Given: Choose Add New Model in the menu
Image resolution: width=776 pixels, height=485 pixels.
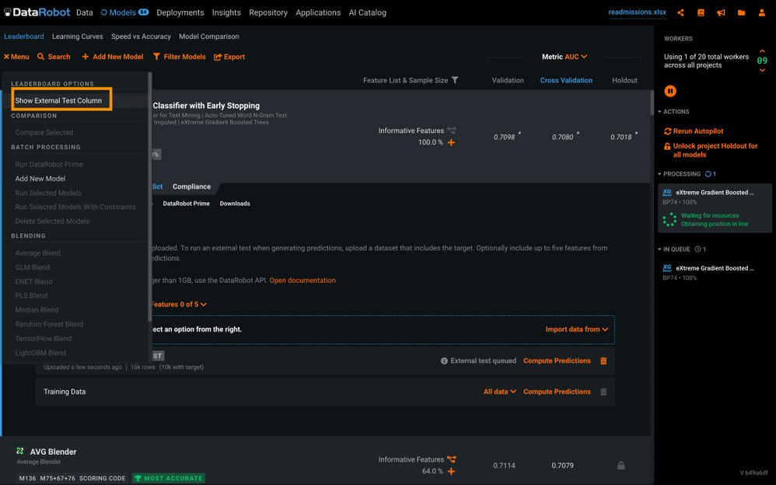Looking at the screenshot, I should pos(40,179).
